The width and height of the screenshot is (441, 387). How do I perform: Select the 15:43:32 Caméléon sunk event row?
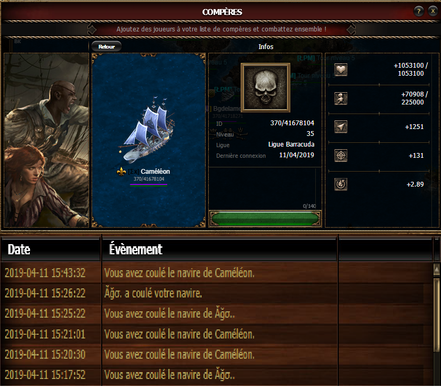click(x=217, y=273)
